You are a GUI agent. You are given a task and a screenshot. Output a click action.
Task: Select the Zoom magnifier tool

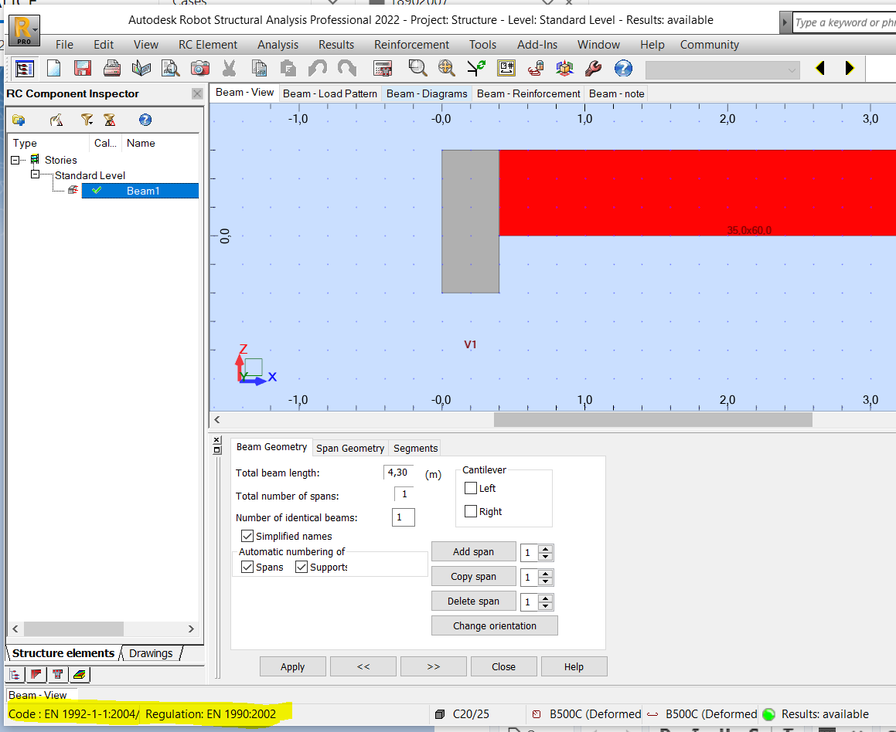click(x=418, y=68)
